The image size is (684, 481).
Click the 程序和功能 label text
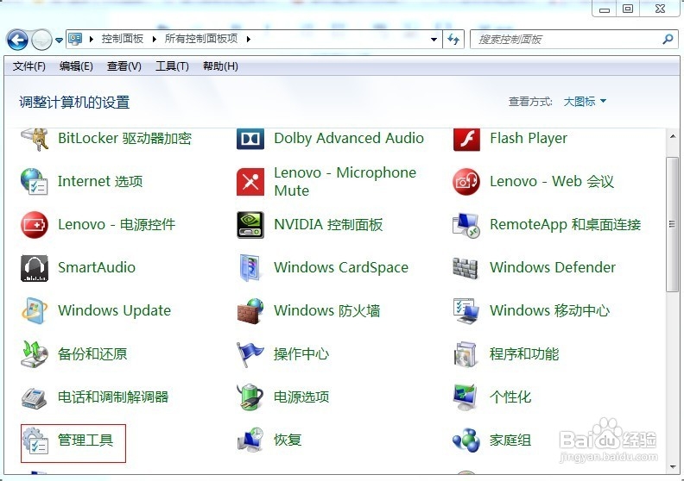point(524,354)
